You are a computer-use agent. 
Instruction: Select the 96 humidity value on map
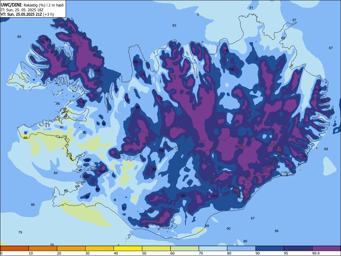click(x=87, y=197)
